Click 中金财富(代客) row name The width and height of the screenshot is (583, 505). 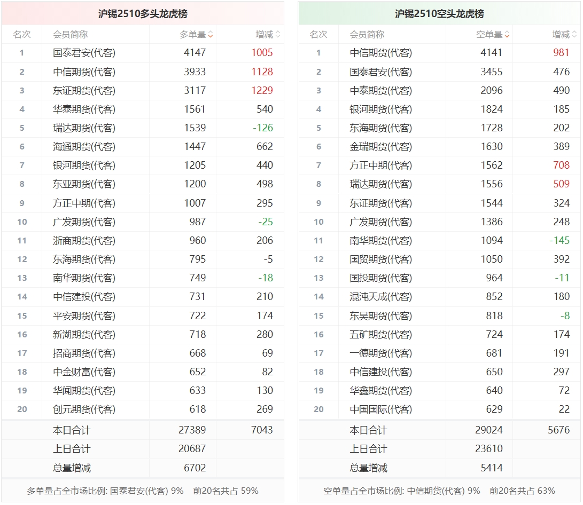(x=84, y=372)
